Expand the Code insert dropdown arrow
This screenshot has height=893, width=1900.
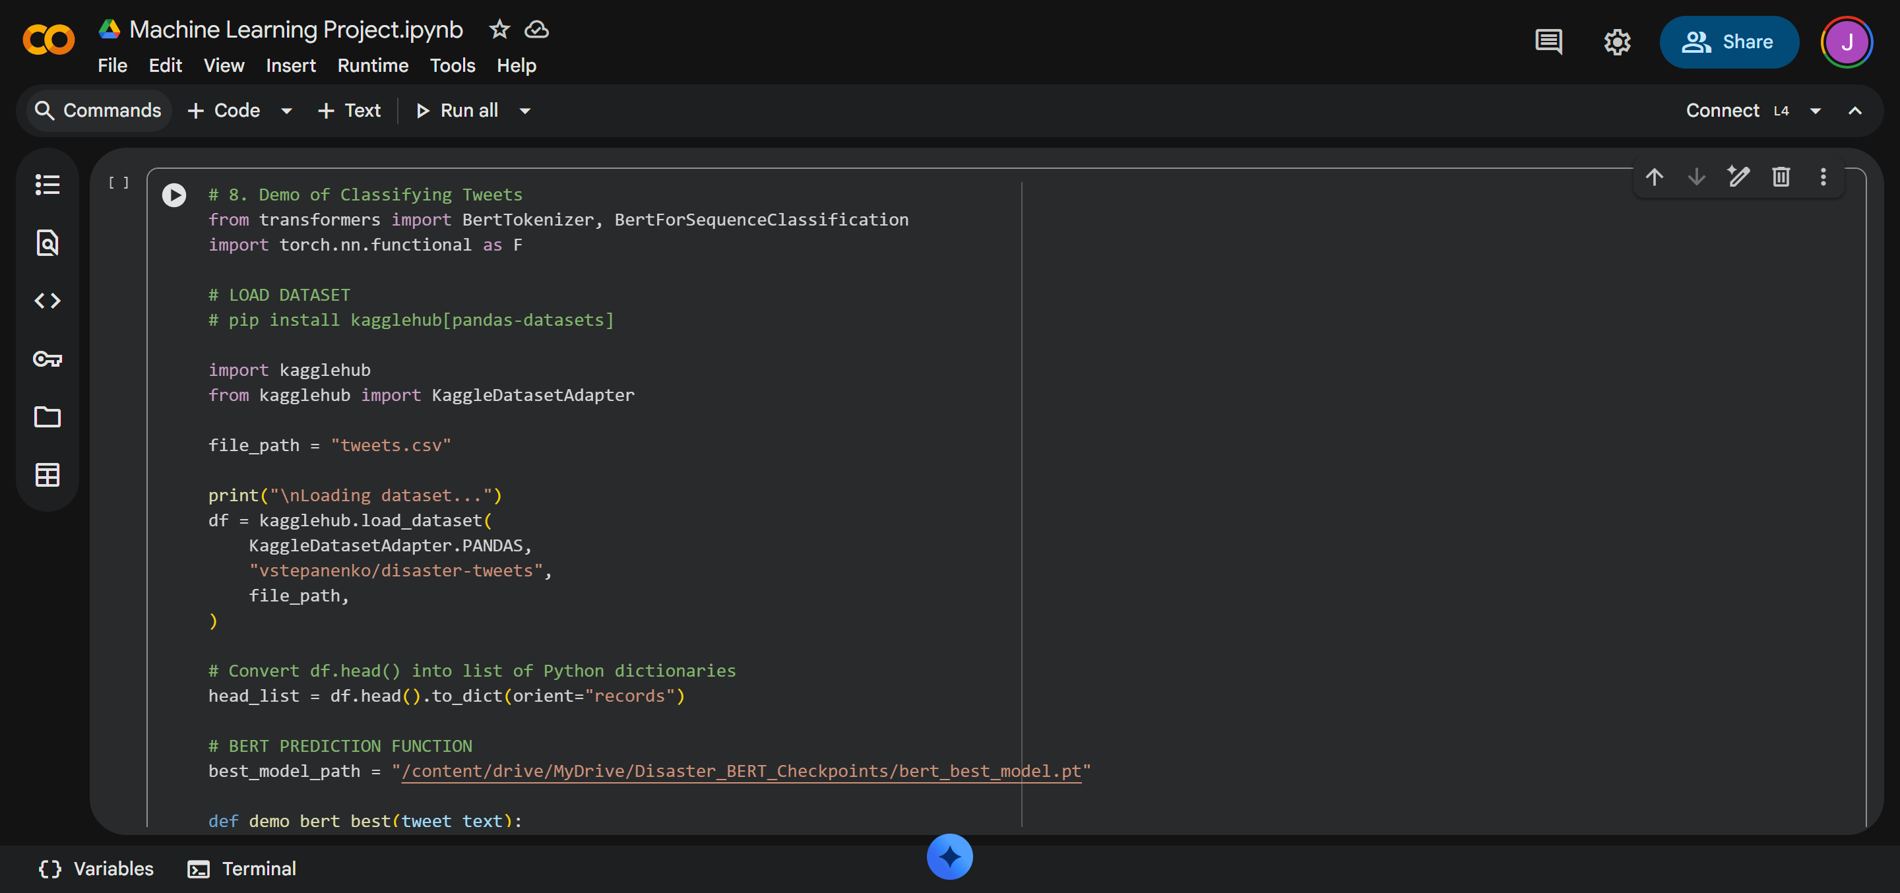(287, 111)
